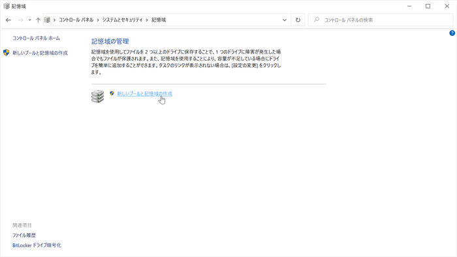Click the 関連項目 label
The image size is (457, 257).
[x=22, y=225]
